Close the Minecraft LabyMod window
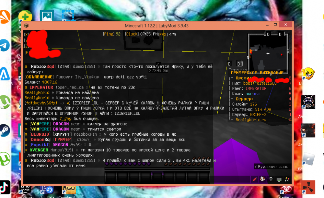Screen dimensions: 324x198 tap(285, 25)
